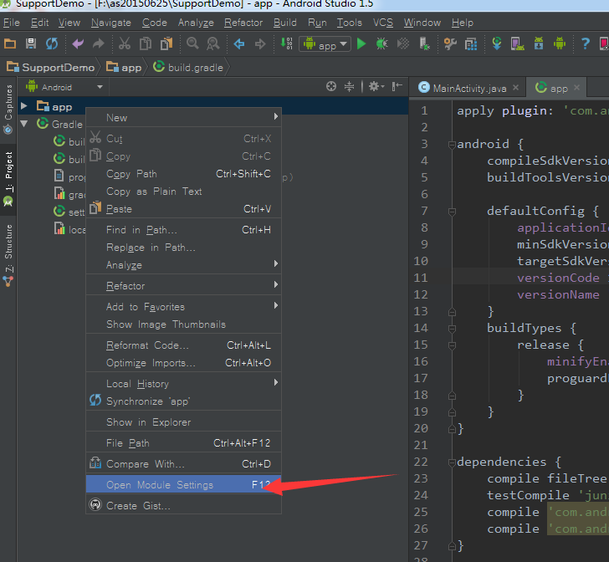This screenshot has width=609, height=562.
Task: Click app in the breadcrumb path
Action: pos(131,67)
